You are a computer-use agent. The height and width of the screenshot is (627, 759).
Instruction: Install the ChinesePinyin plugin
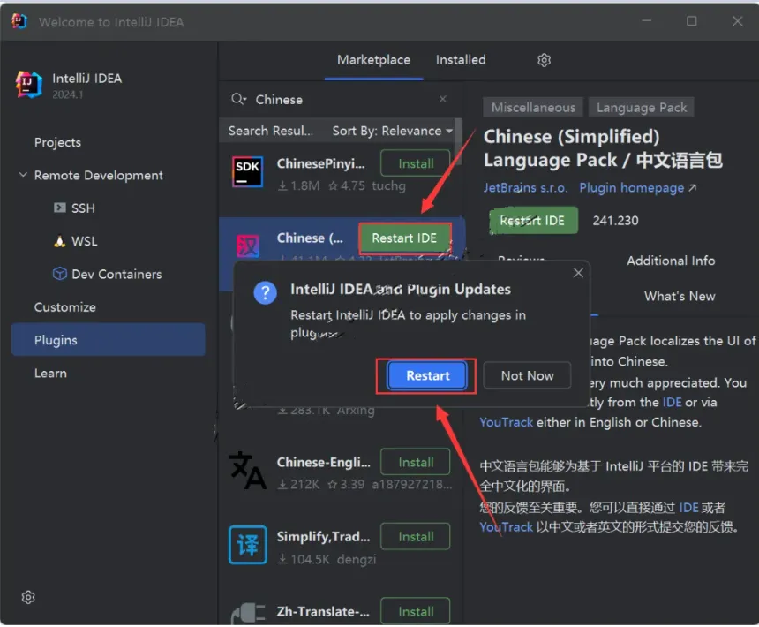pyautogui.click(x=416, y=163)
